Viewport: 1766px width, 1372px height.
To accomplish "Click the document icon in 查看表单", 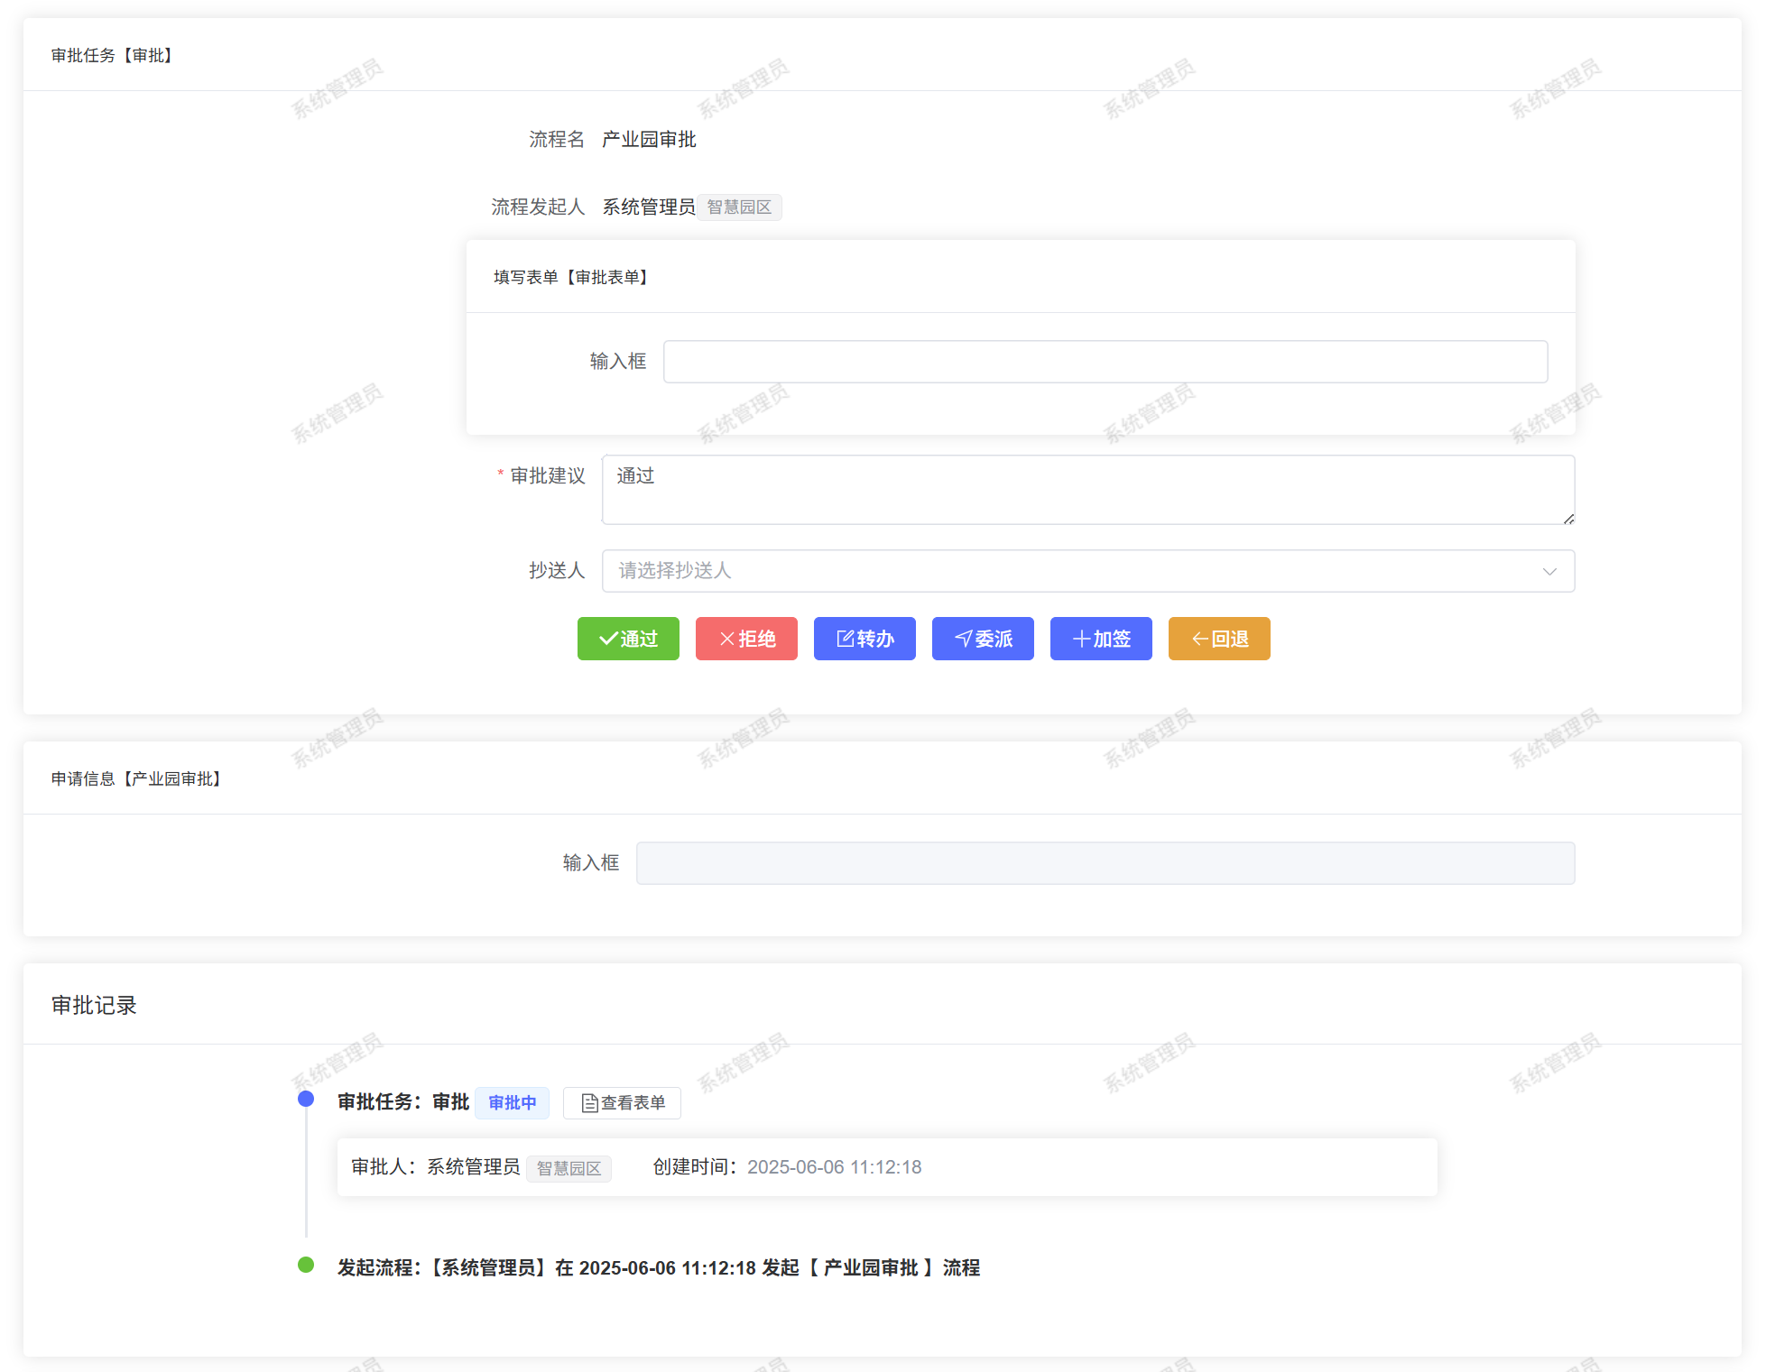I will click(x=590, y=1103).
